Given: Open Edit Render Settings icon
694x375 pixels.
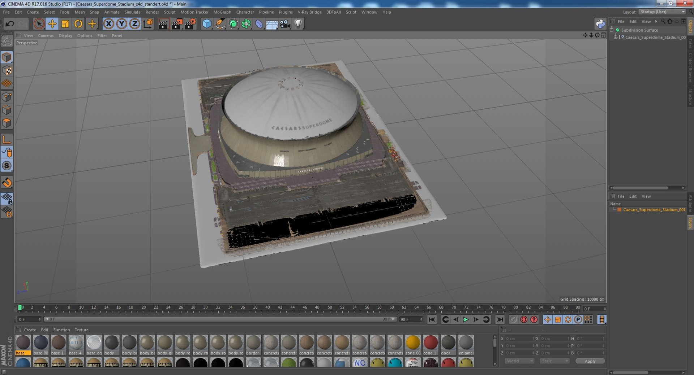Looking at the screenshot, I should coord(190,24).
